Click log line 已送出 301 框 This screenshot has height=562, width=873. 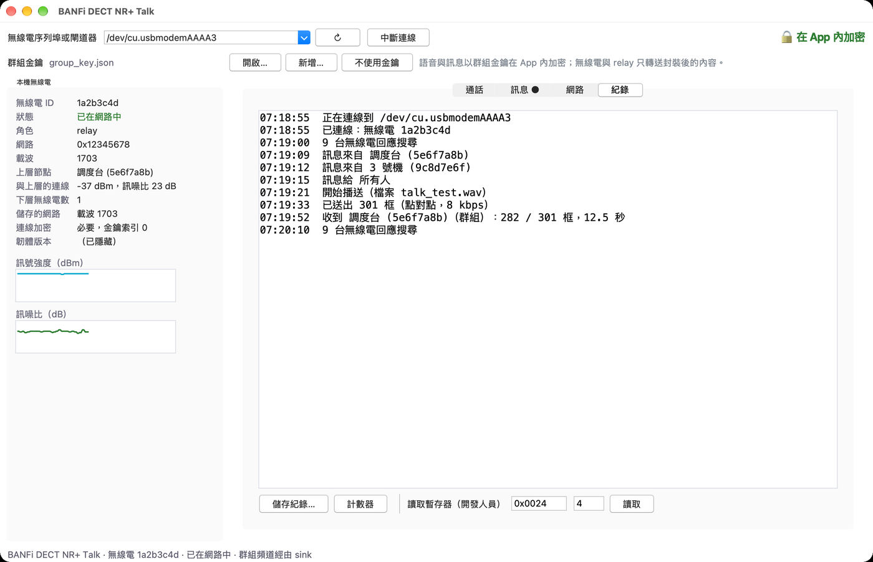374,205
